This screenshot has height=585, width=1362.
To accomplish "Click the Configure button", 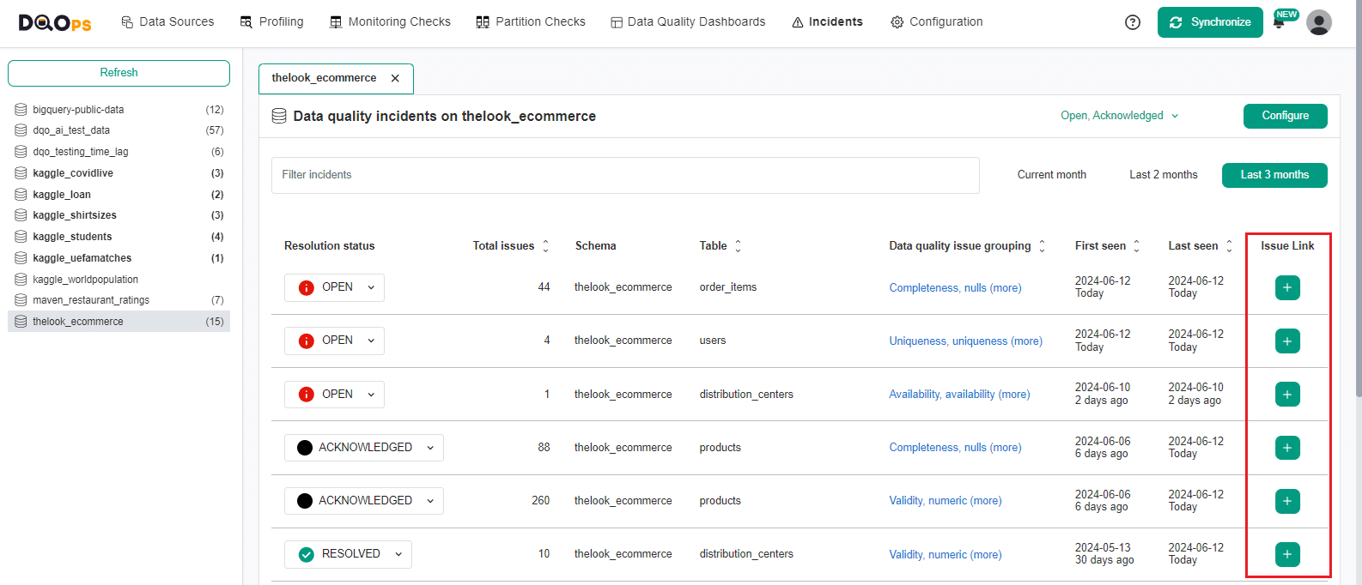I will click(1286, 116).
